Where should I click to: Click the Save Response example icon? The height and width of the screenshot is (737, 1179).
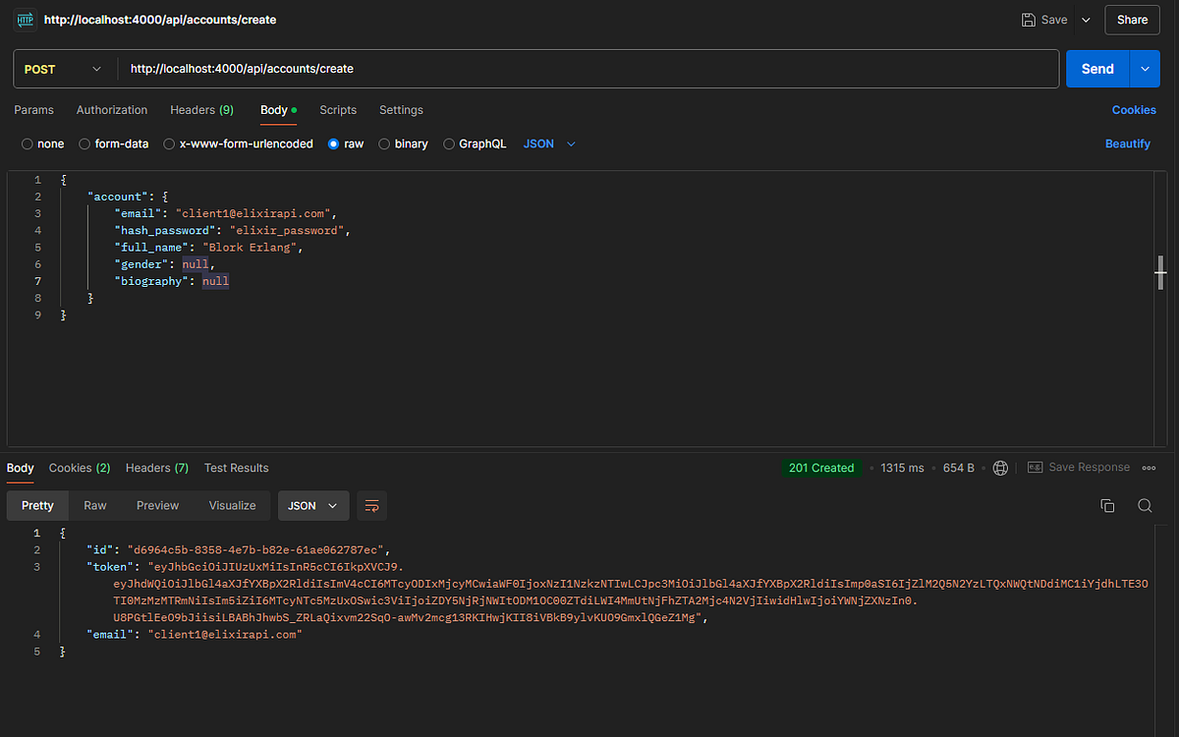click(x=1036, y=467)
